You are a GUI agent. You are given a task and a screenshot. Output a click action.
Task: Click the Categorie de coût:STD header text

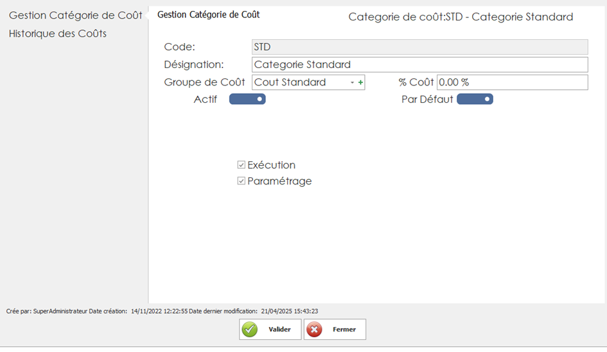click(x=461, y=17)
